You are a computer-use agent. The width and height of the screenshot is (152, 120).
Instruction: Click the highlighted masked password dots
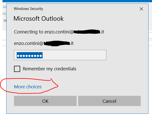pos(29,55)
